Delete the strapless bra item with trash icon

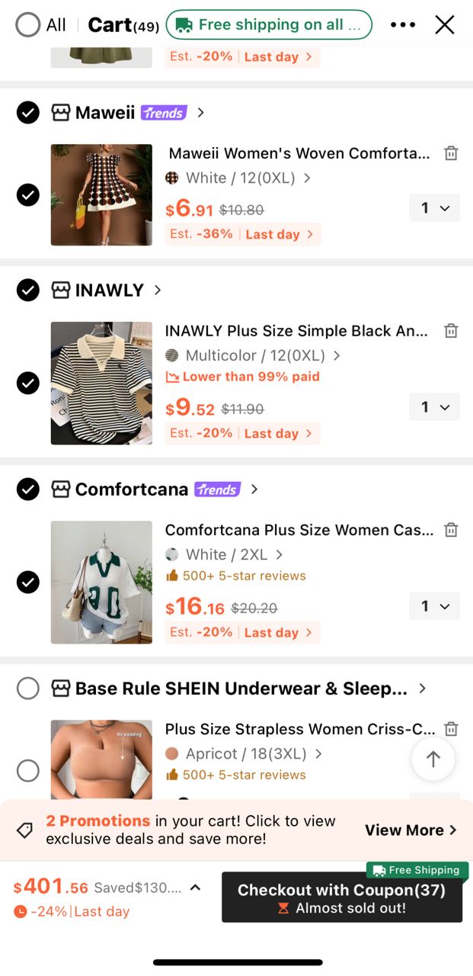tap(451, 729)
